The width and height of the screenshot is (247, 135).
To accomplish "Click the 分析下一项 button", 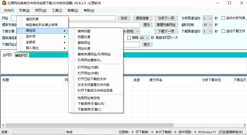I will (x=166, y=18).
